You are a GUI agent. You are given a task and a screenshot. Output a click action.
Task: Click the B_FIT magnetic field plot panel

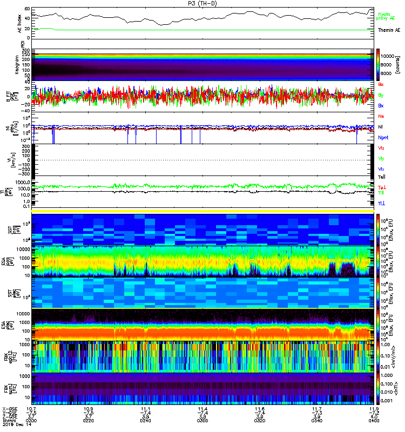coord(202,97)
